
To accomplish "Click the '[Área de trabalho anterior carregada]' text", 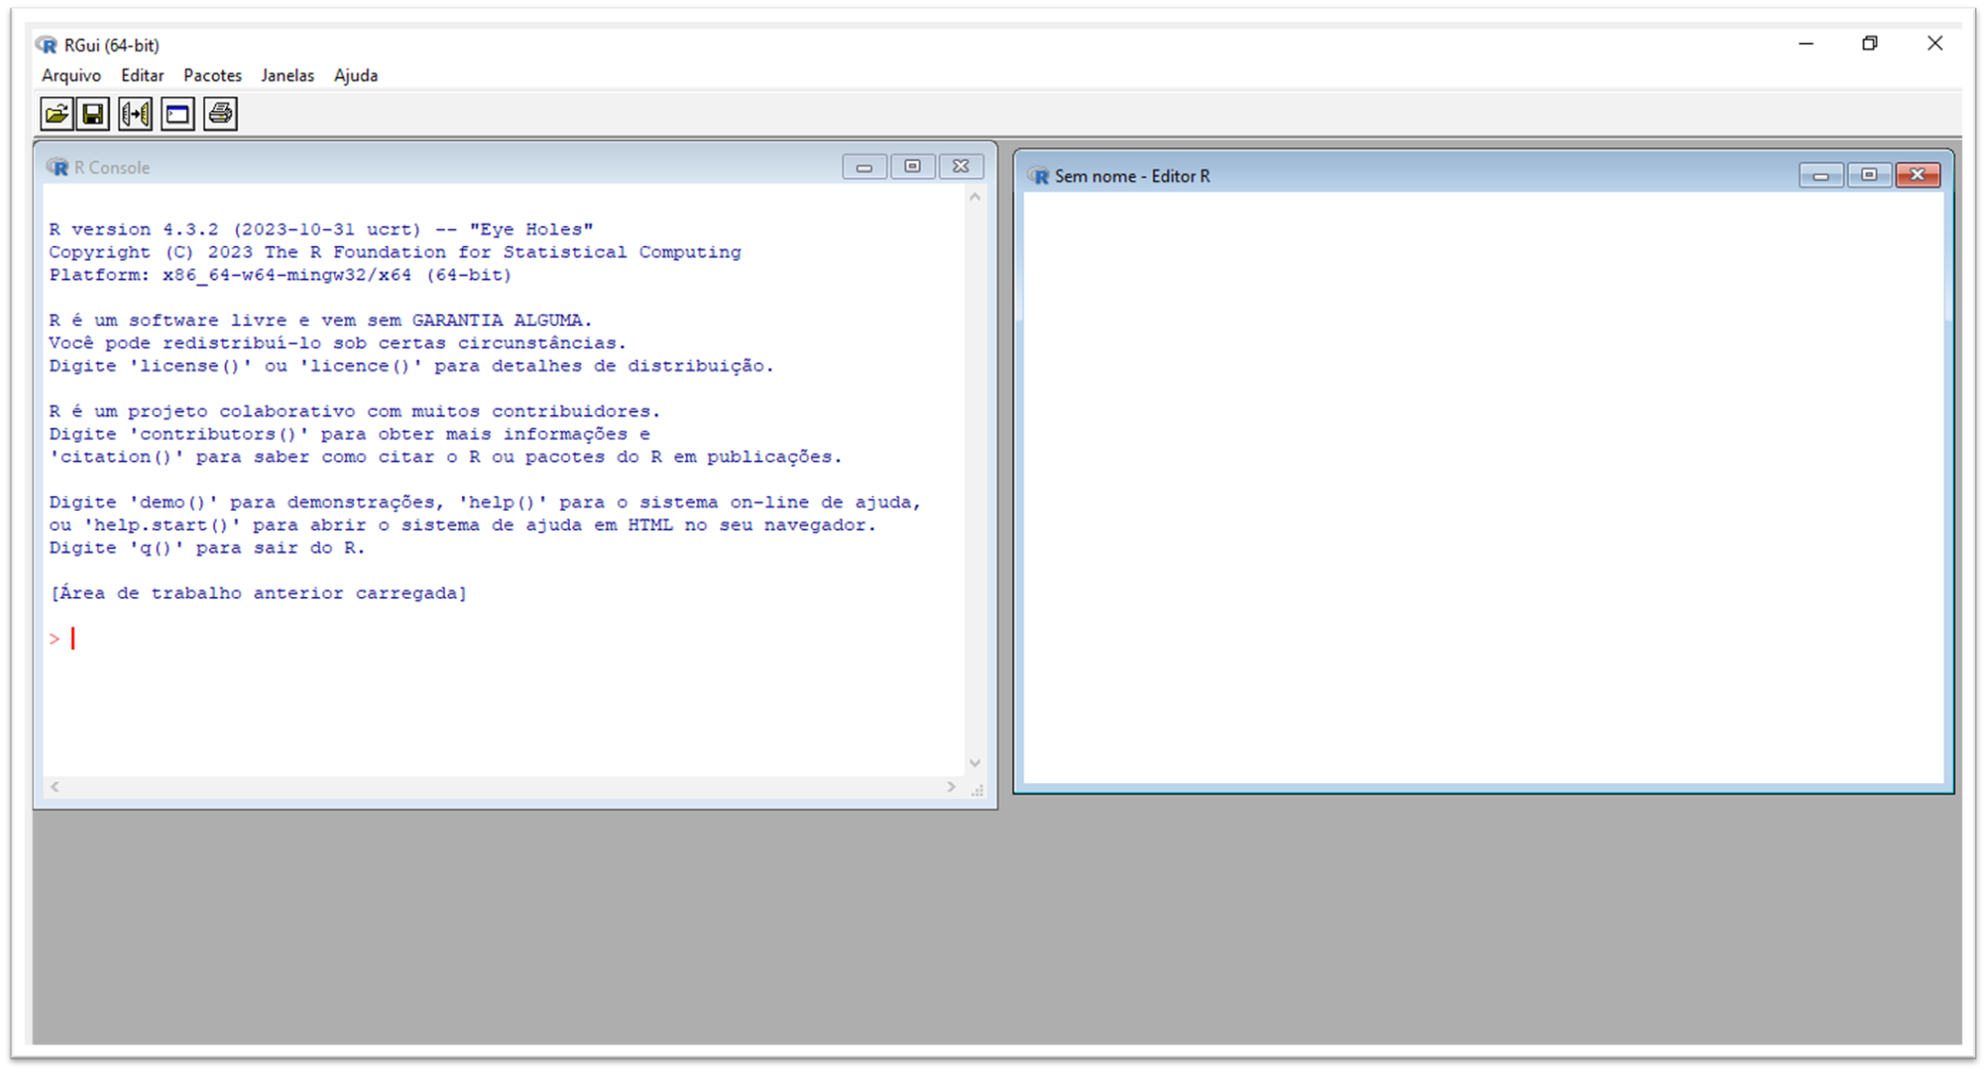I will [258, 593].
